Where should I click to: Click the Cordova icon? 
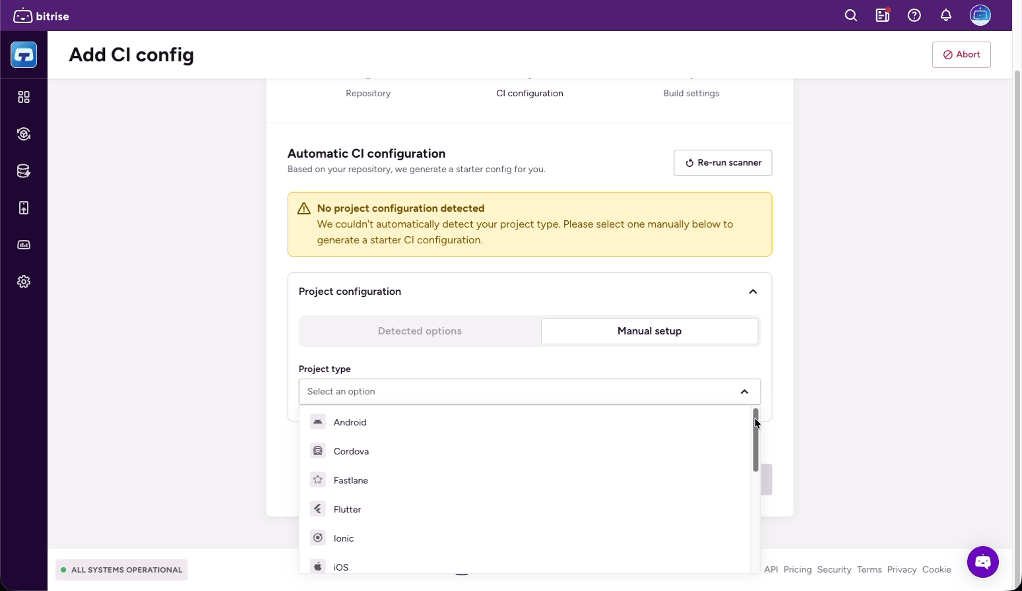pos(318,451)
